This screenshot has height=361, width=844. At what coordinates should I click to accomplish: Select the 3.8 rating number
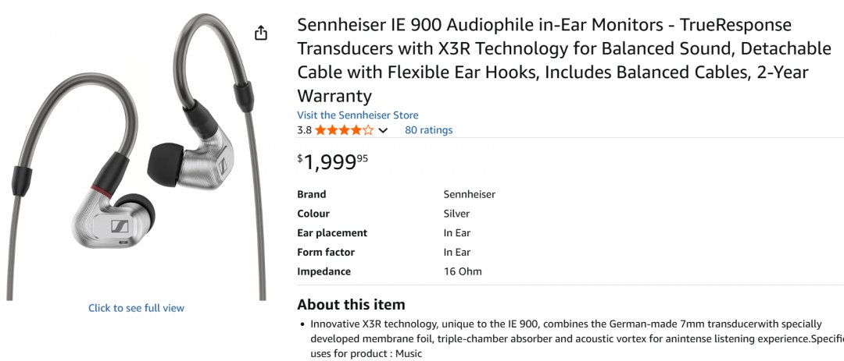(x=304, y=130)
